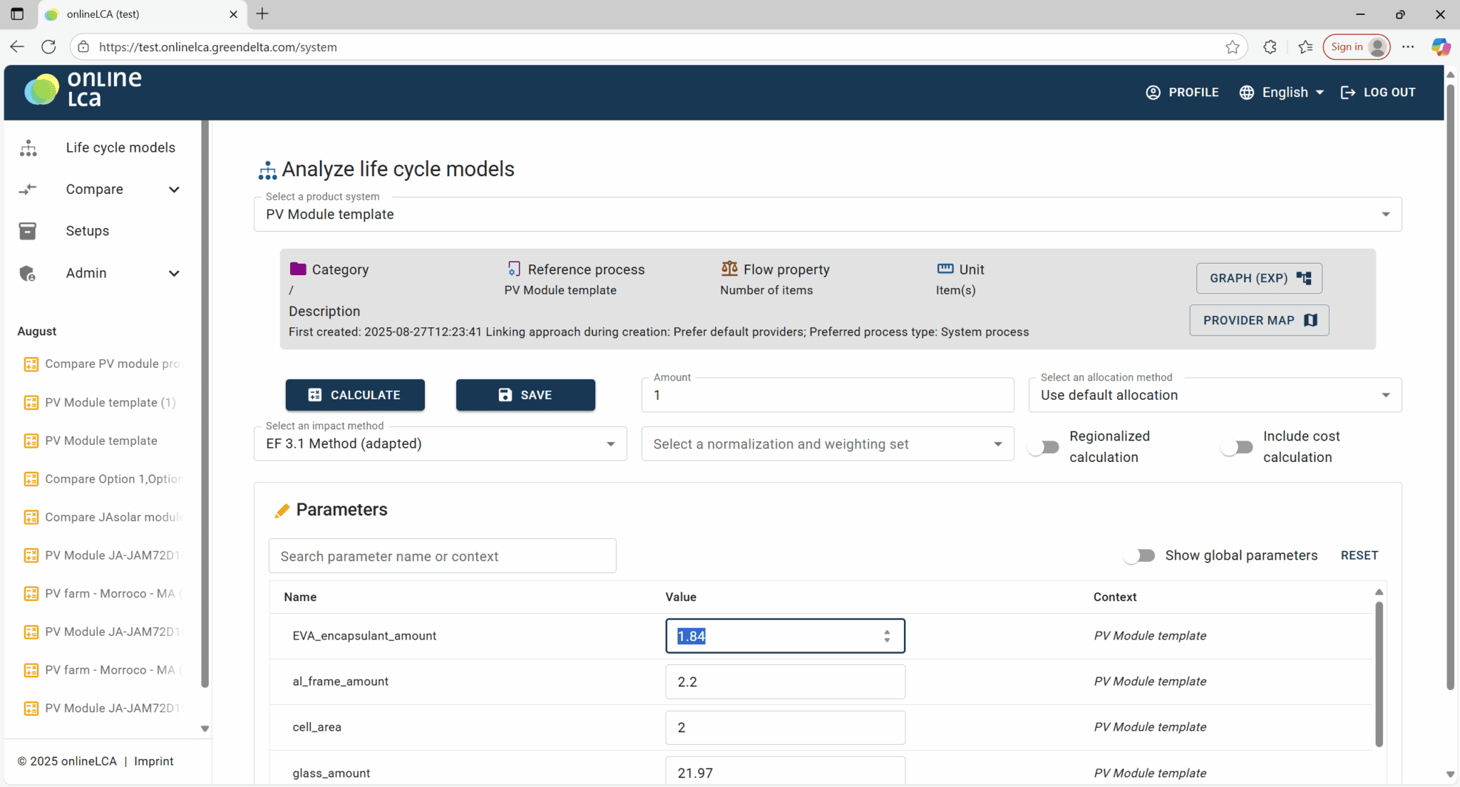Click RESET parameters link
This screenshot has height=787, width=1460.
coord(1359,555)
